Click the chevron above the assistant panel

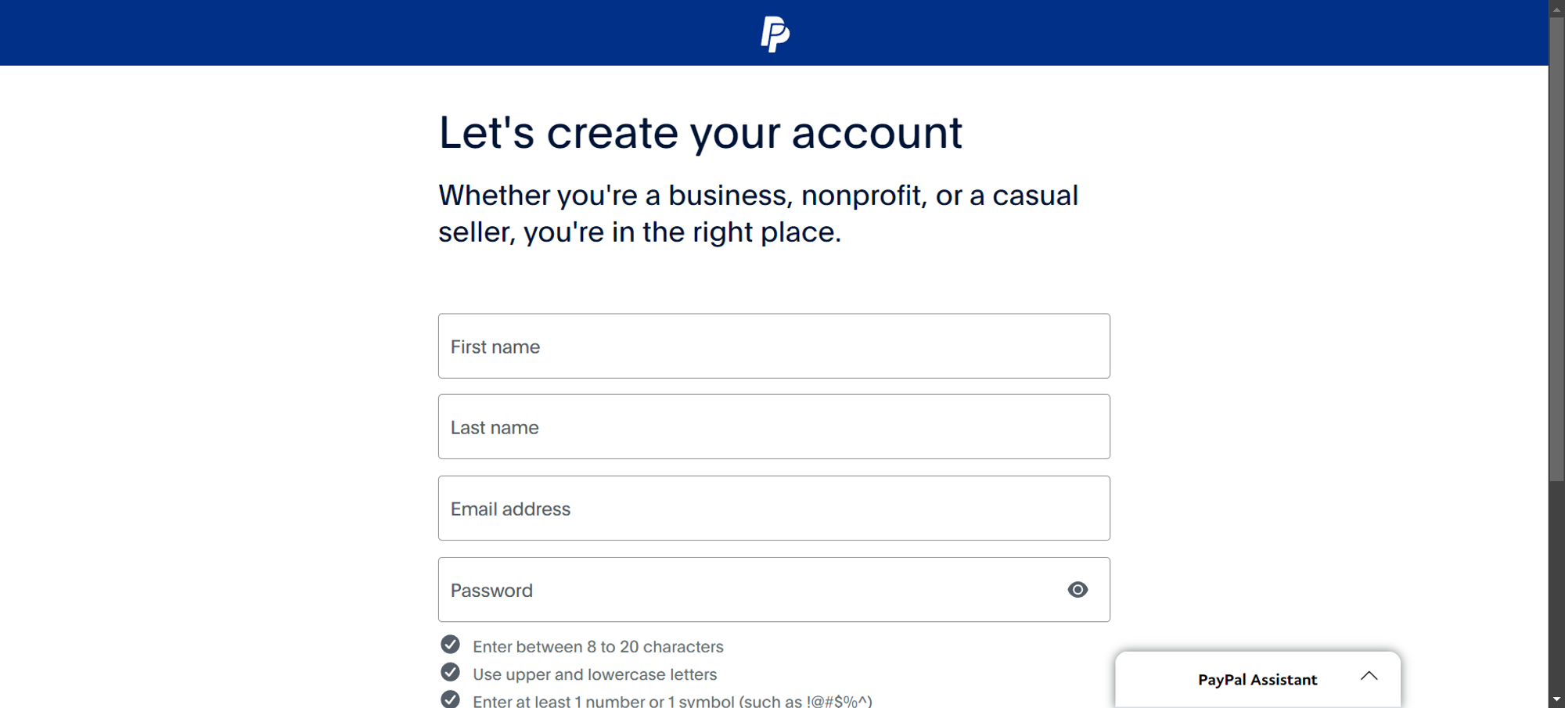(x=1369, y=676)
